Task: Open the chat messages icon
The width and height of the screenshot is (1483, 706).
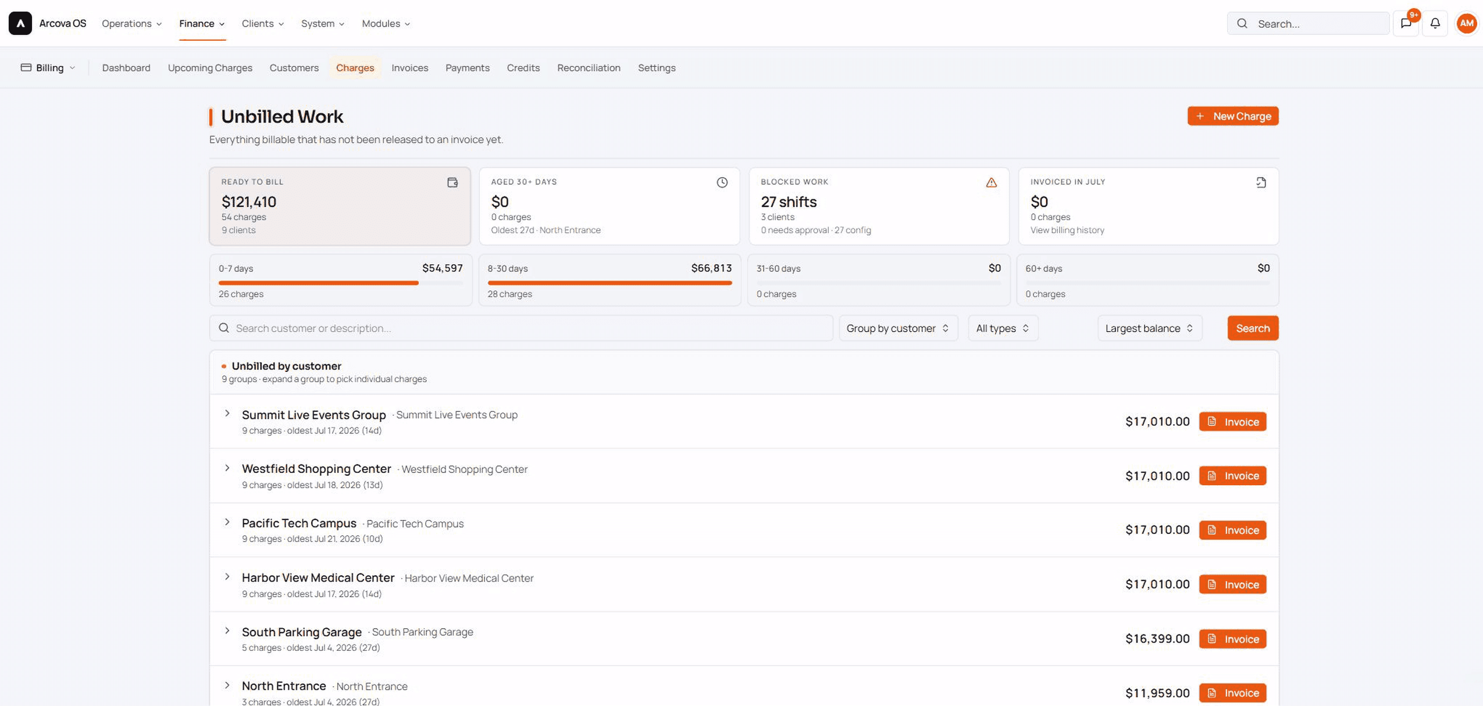Action: pos(1406,23)
